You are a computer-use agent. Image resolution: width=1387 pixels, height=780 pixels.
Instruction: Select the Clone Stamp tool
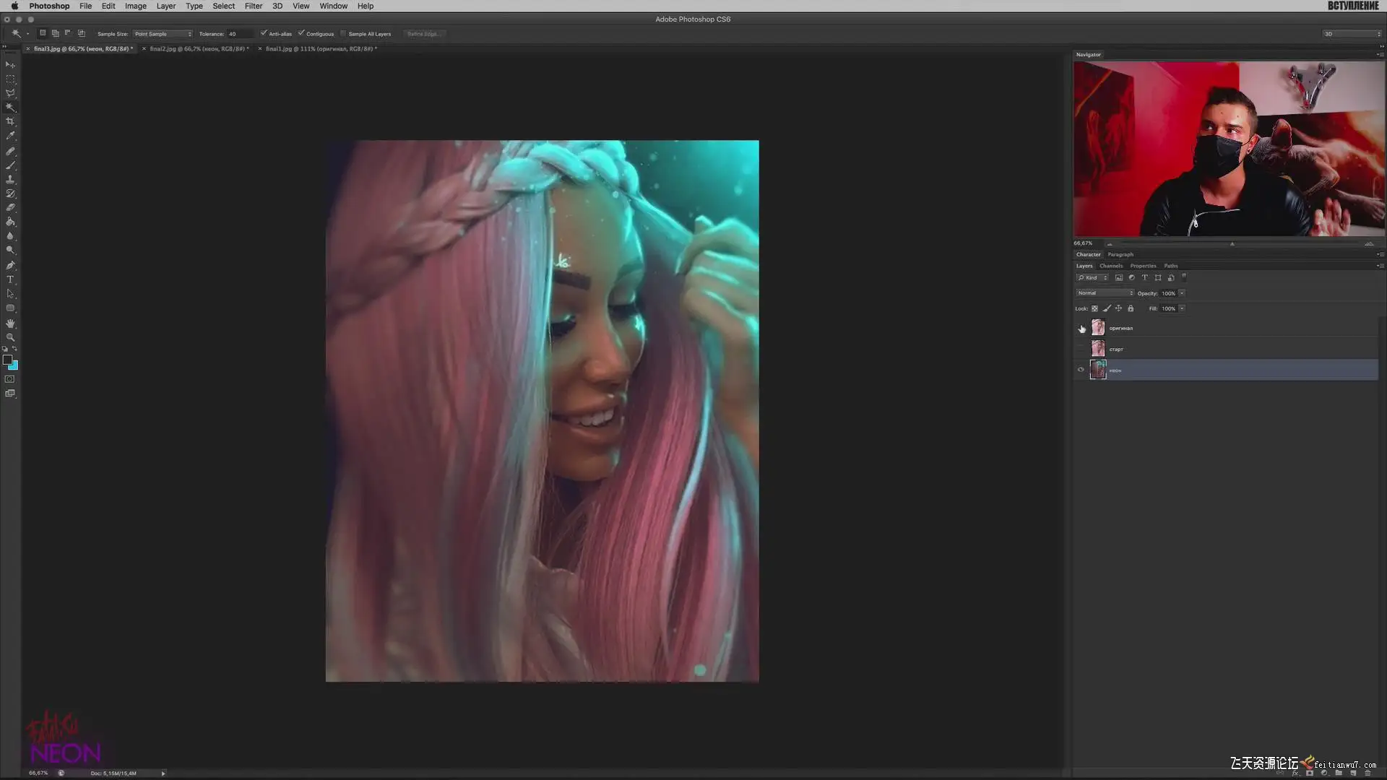10,179
